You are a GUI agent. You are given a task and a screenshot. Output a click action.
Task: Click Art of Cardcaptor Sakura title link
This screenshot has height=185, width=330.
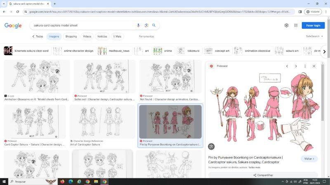[85, 145]
